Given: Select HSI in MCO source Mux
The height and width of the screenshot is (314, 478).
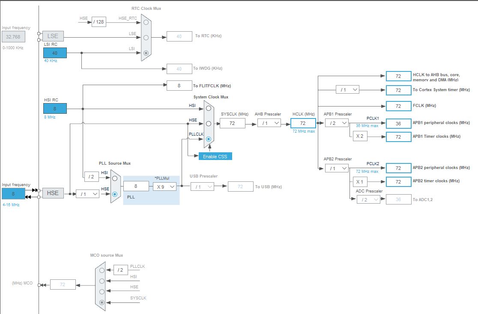Looking at the screenshot, I should (102, 281).
